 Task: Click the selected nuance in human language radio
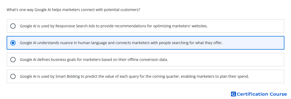tap(13, 43)
